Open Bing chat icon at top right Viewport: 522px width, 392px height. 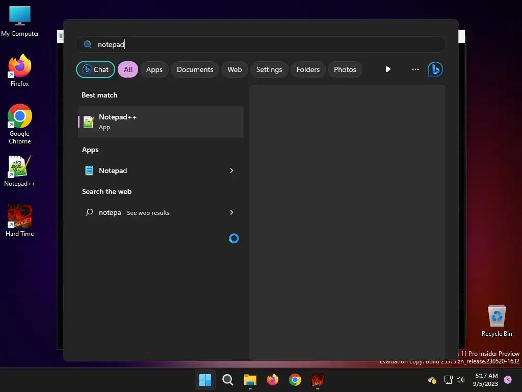[x=435, y=69]
